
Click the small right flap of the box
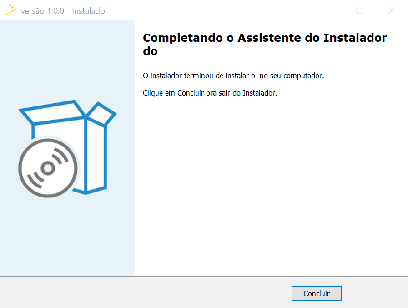coord(101,114)
